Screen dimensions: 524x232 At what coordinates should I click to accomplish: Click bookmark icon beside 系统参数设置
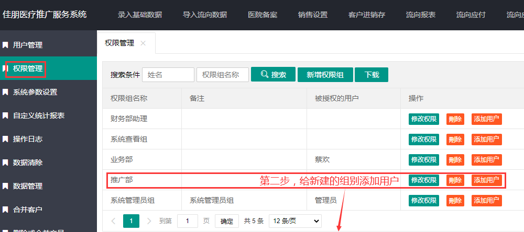point(5,92)
